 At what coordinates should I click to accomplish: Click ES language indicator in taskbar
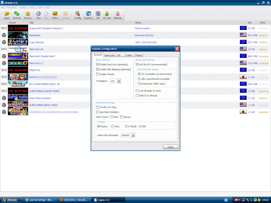pos(226,200)
